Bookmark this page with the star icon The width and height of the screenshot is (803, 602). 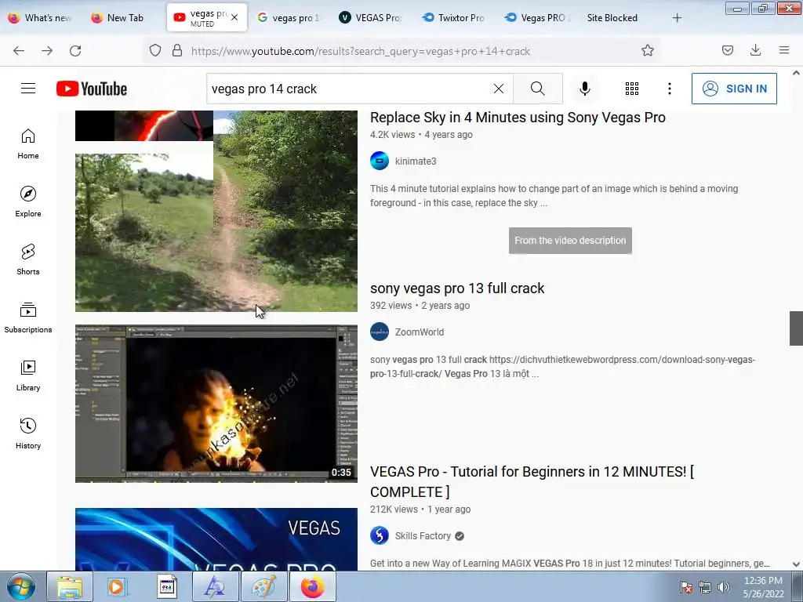point(647,50)
